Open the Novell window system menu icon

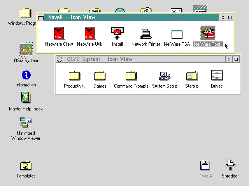[41, 17]
